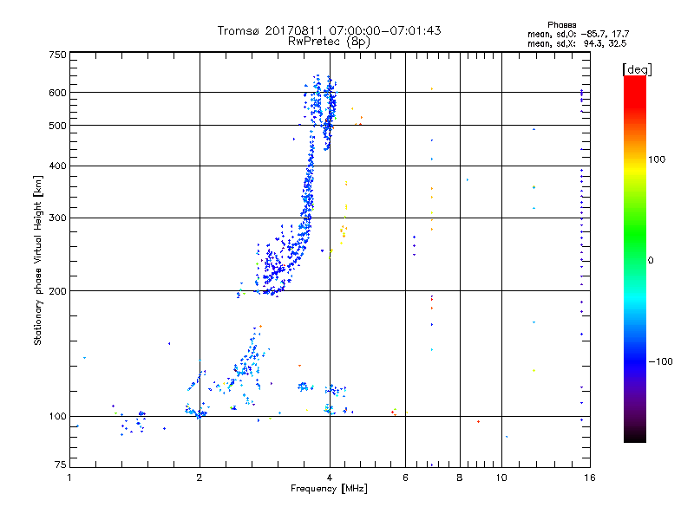Image resolution: width=694 pixels, height=520 pixels.
Task: Click the '-100' colorbar tick label
Action: [x=660, y=361]
